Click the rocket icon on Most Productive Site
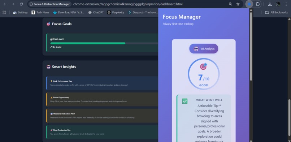 click(x=51, y=130)
